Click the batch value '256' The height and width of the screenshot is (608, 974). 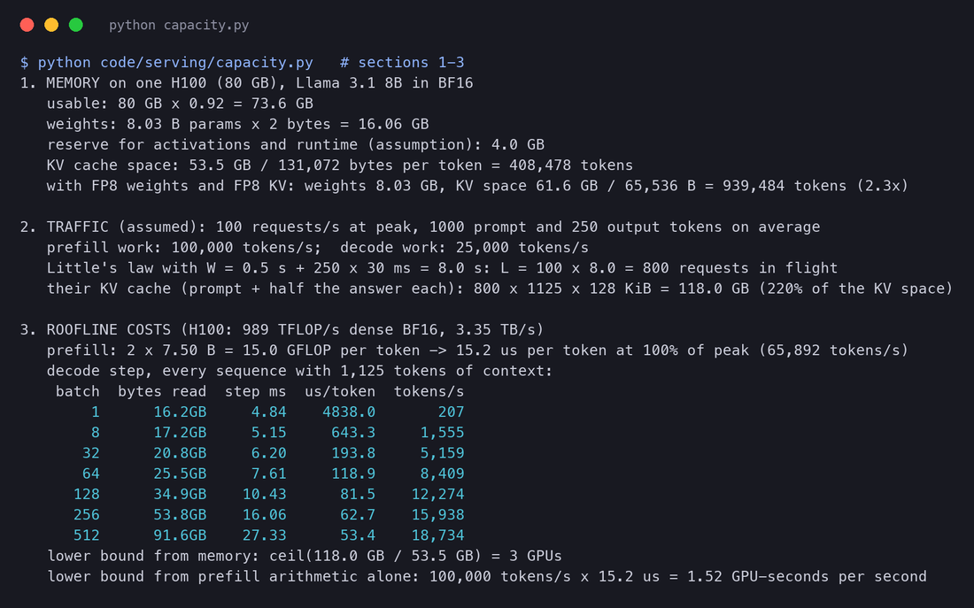click(87, 514)
